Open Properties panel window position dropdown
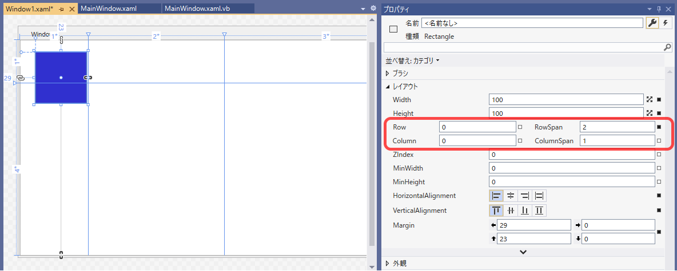 pos(650,9)
